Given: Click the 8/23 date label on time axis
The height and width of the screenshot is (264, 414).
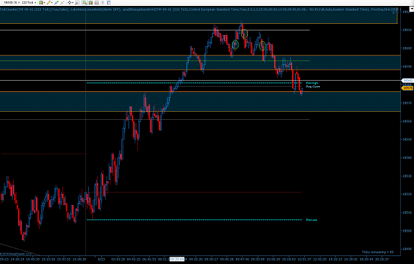Looking at the screenshot, I should tap(101, 259).
